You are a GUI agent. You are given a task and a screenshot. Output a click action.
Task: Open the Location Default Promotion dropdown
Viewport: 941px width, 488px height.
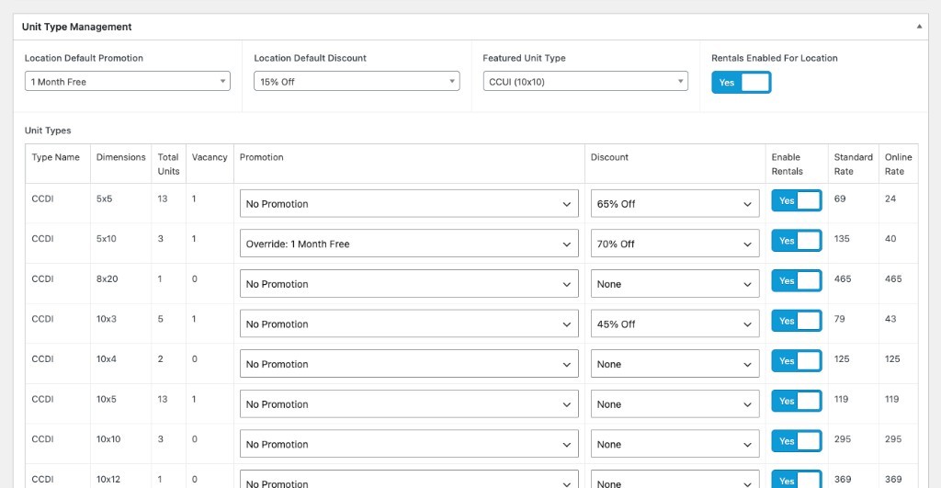127,81
